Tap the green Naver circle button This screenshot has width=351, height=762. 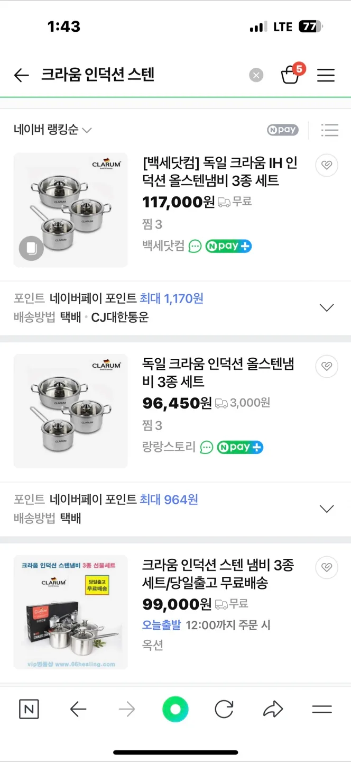pos(175,709)
